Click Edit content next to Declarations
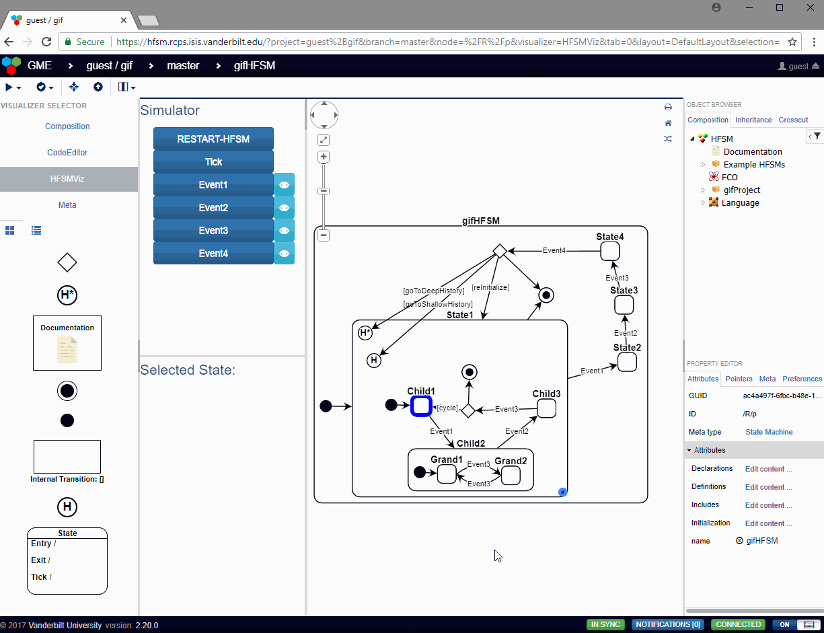 tap(767, 468)
